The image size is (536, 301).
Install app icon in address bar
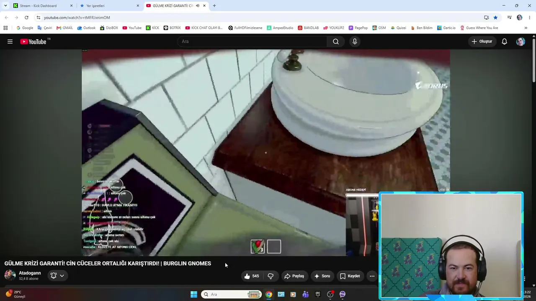tap(486, 18)
